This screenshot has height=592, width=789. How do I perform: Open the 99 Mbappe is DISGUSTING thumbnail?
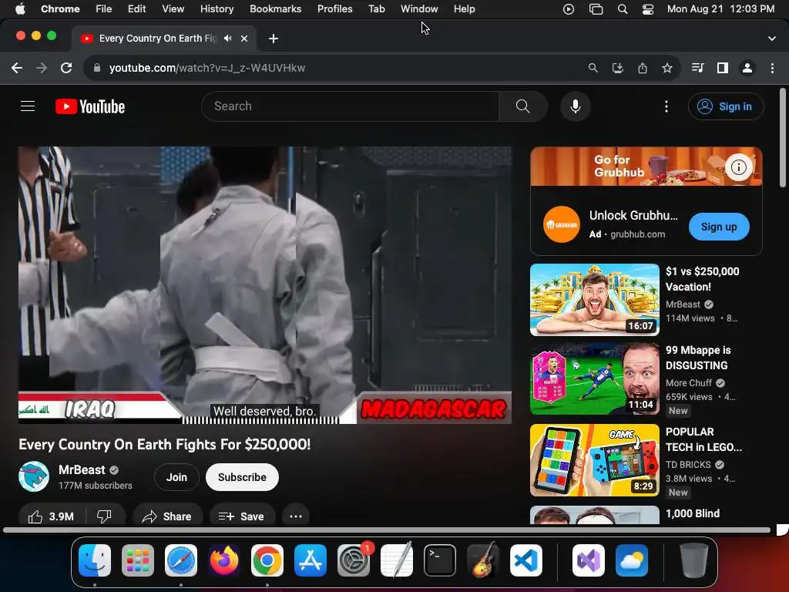click(x=595, y=378)
